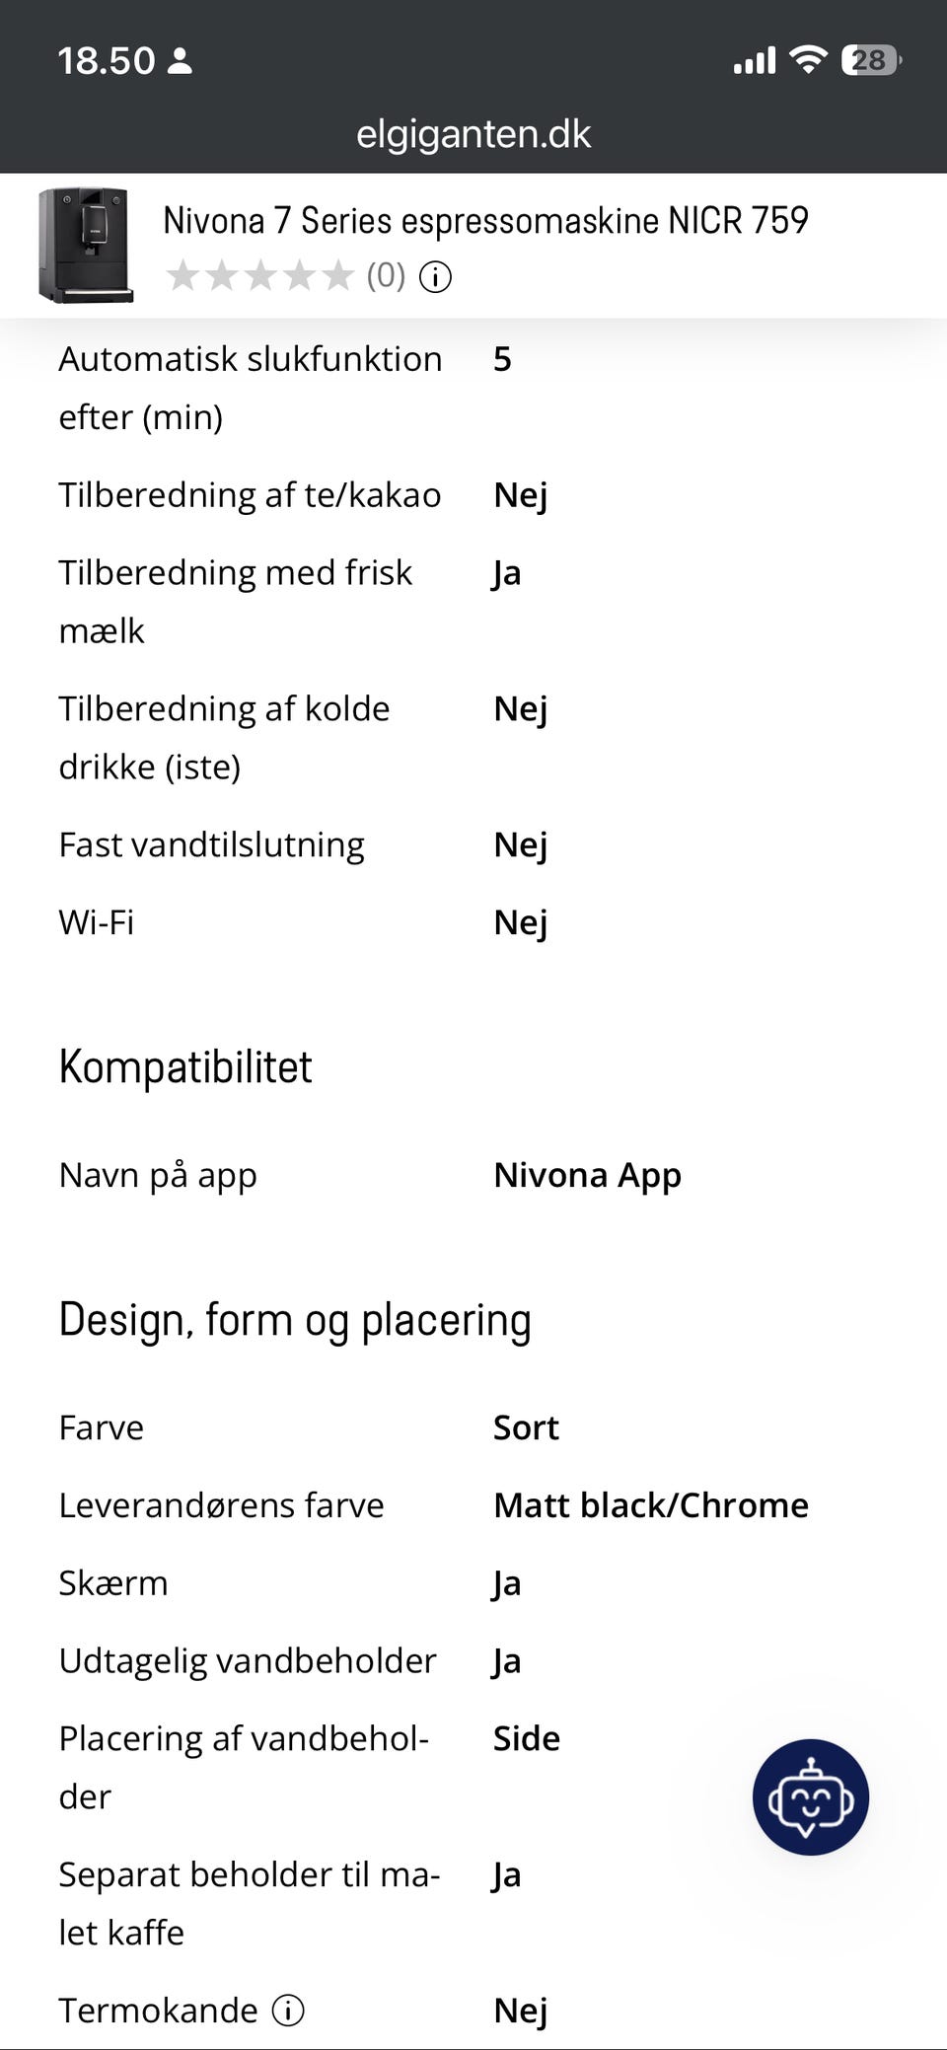Select the Nivona App value text
This screenshot has height=2050, width=947.
[x=587, y=1175]
